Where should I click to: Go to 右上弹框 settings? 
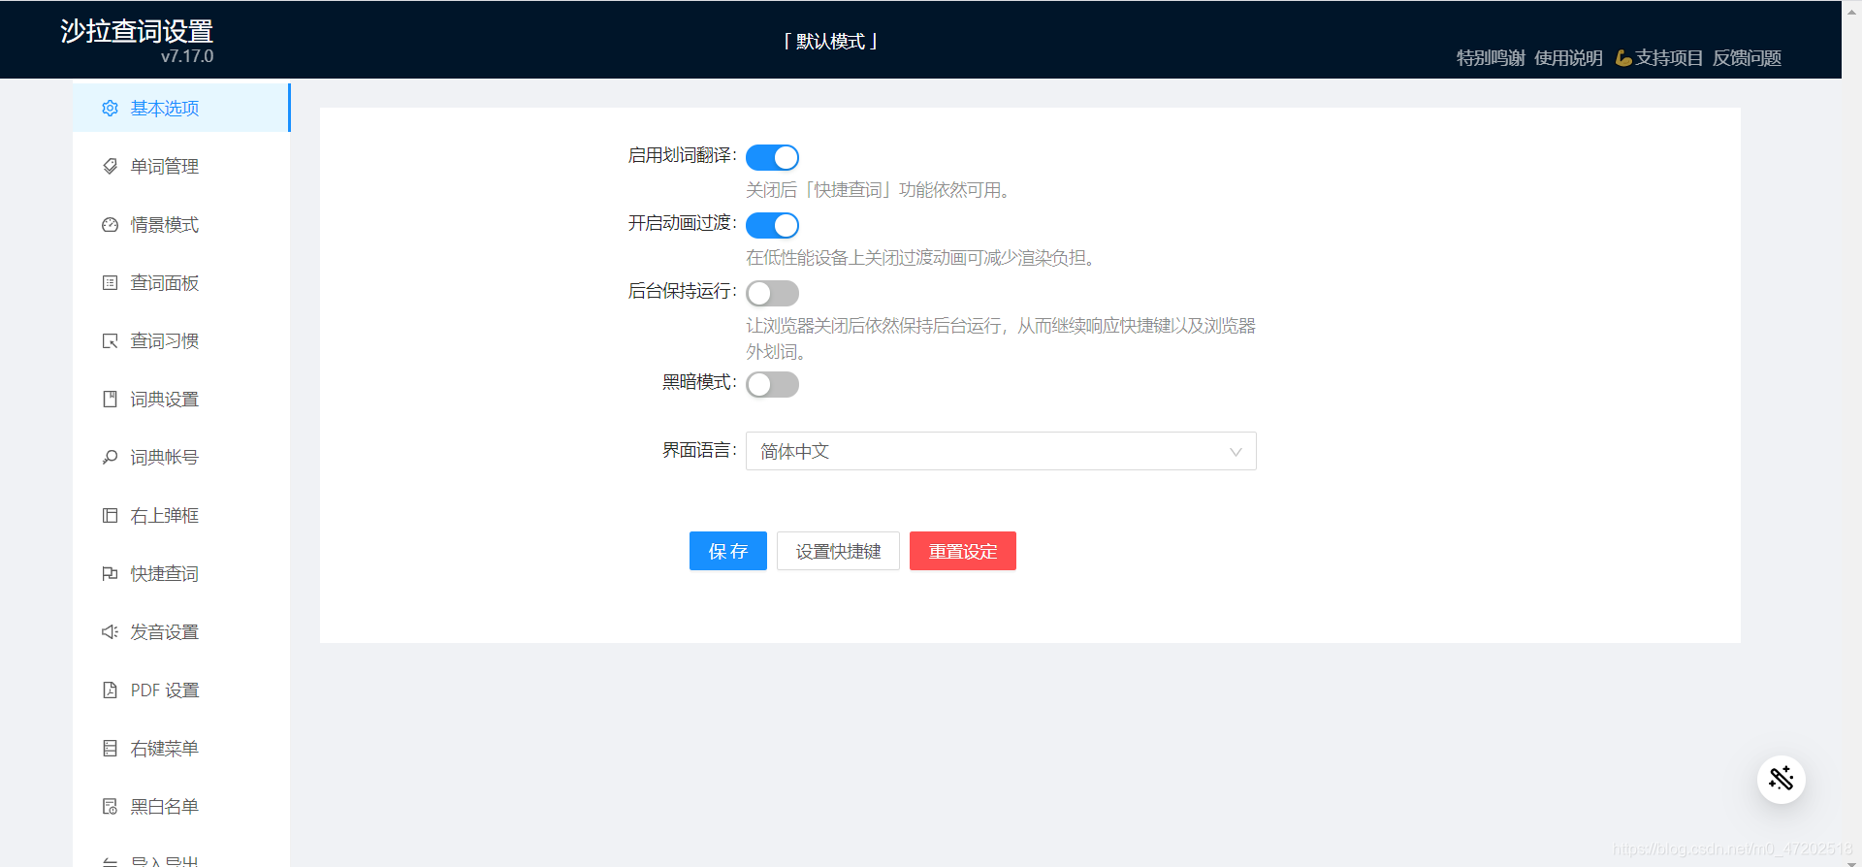click(x=181, y=515)
